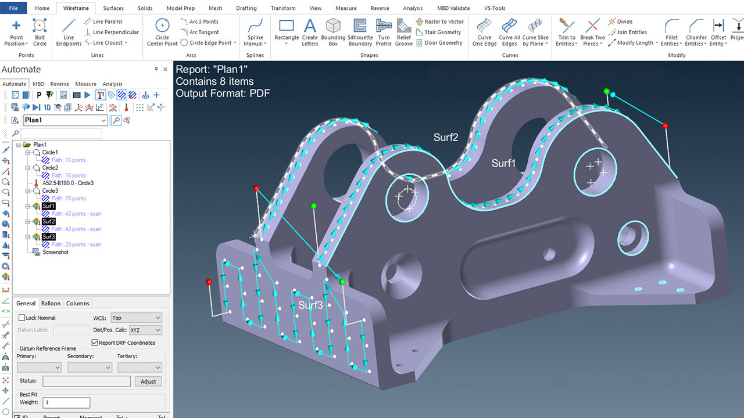Switch to Reverse panel tab
The height and width of the screenshot is (418, 744).
click(59, 84)
